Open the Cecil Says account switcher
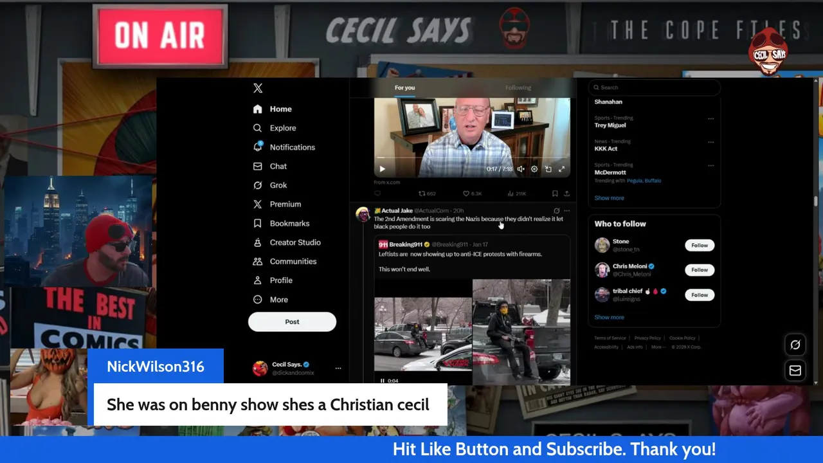This screenshot has width=823, height=463. (296, 368)
